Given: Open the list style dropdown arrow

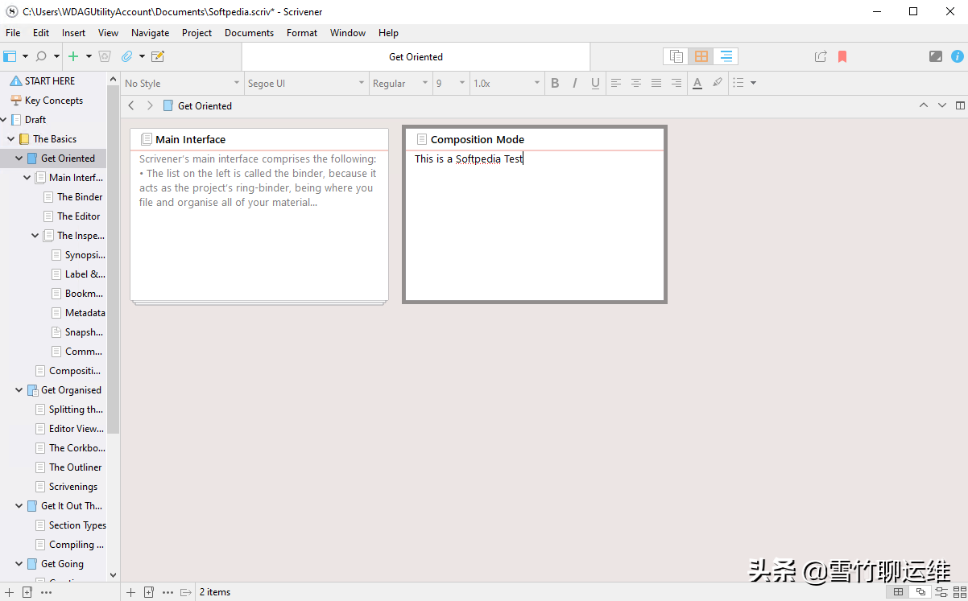Looking at the screenshot, I should tap(754, 83).
